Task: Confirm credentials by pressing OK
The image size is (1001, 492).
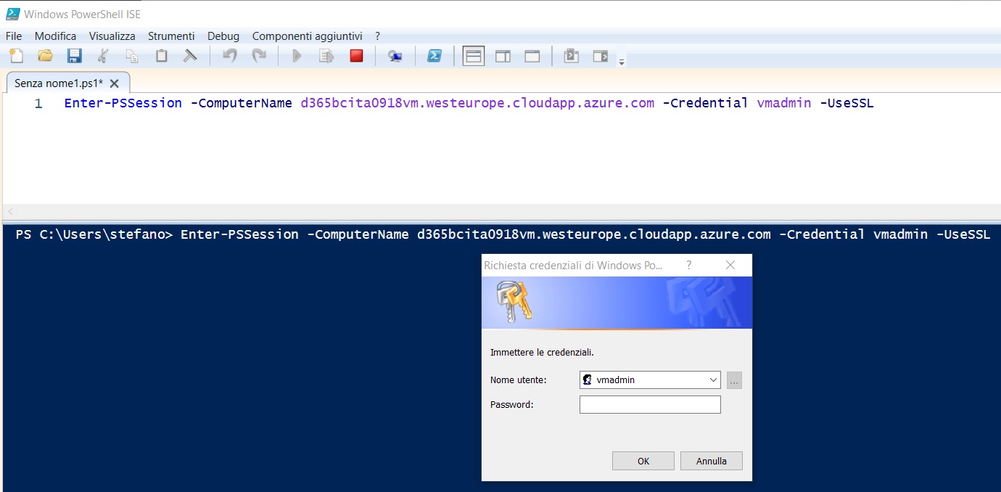Action: click(643, 460)
